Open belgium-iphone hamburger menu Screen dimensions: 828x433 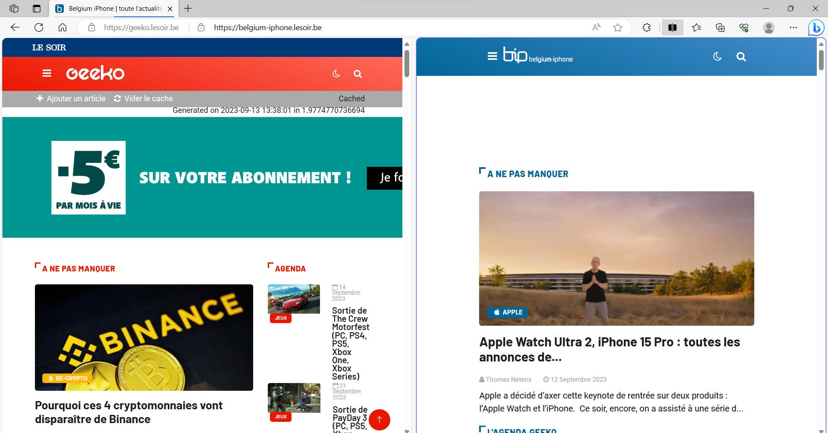coord(492,56)
